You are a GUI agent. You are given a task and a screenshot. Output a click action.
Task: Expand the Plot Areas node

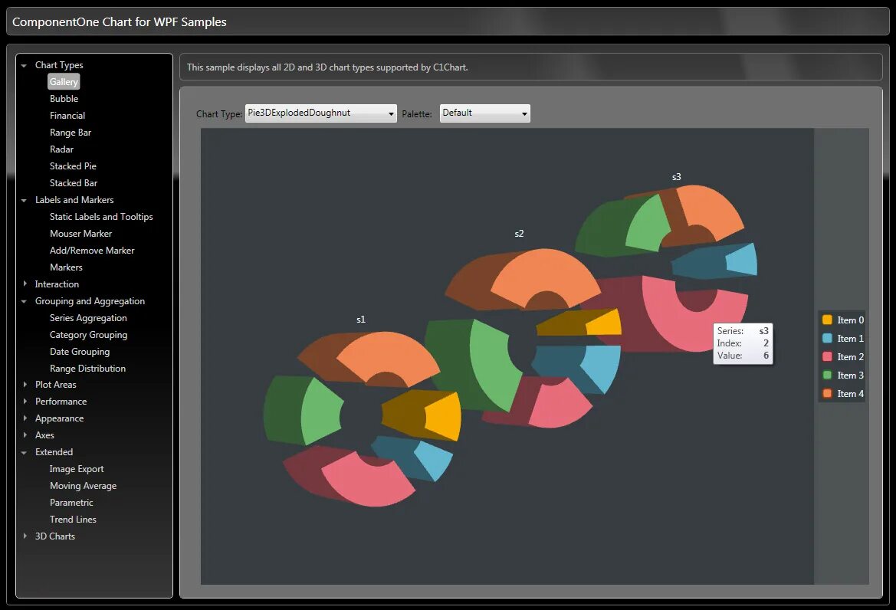click(x=25, y=385)
